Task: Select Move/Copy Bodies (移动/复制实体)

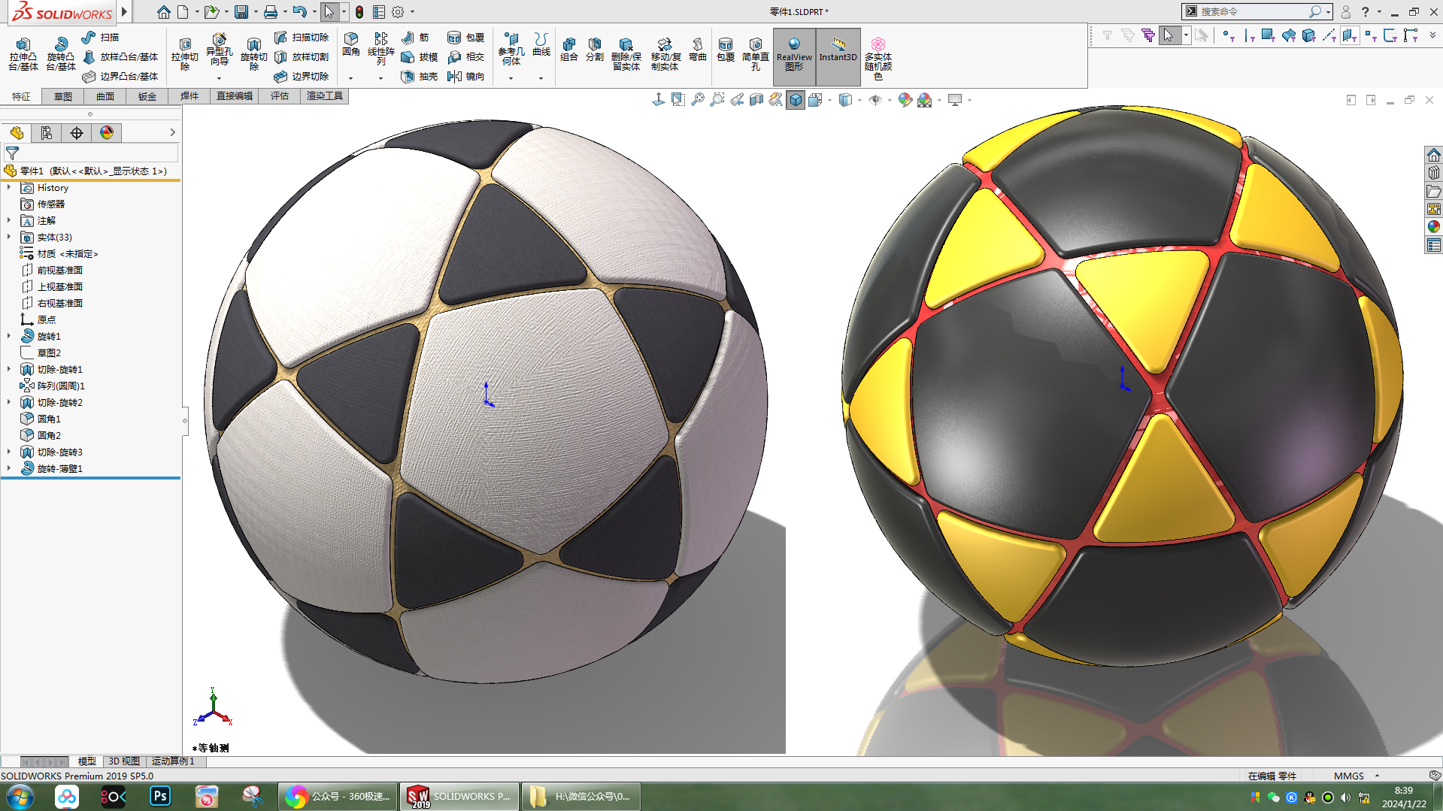Action: tap(665, 54)
